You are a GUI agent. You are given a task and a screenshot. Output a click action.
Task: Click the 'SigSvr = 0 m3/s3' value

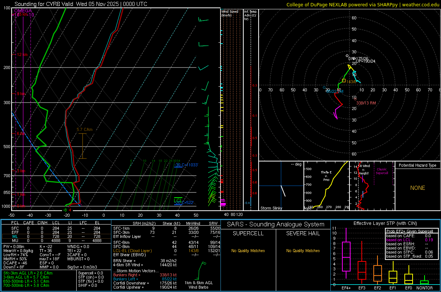[x=82, y=267]
